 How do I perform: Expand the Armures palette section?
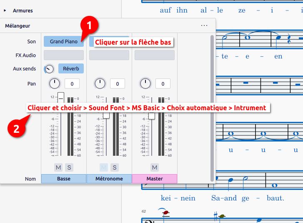(5, 10)
